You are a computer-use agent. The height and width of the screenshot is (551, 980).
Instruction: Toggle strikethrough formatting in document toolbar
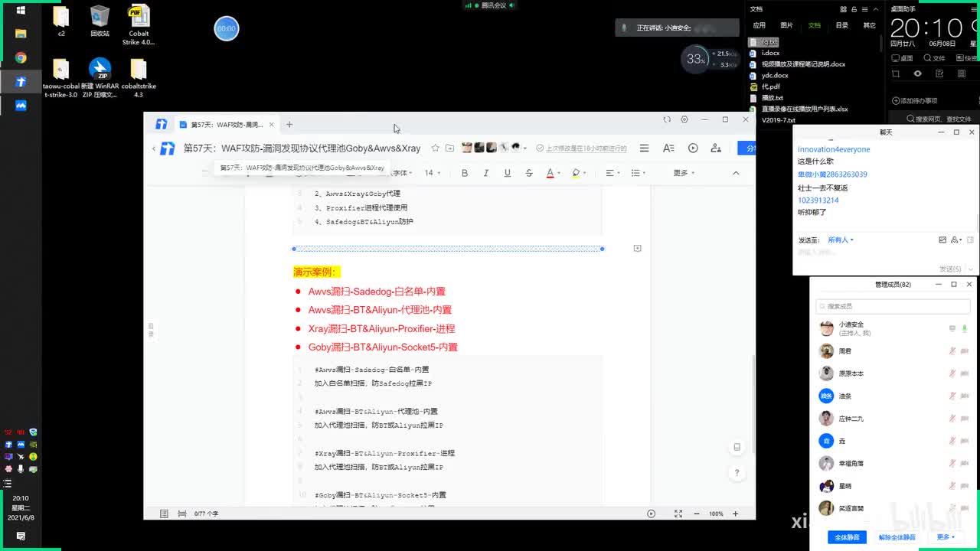click(528, 173)
